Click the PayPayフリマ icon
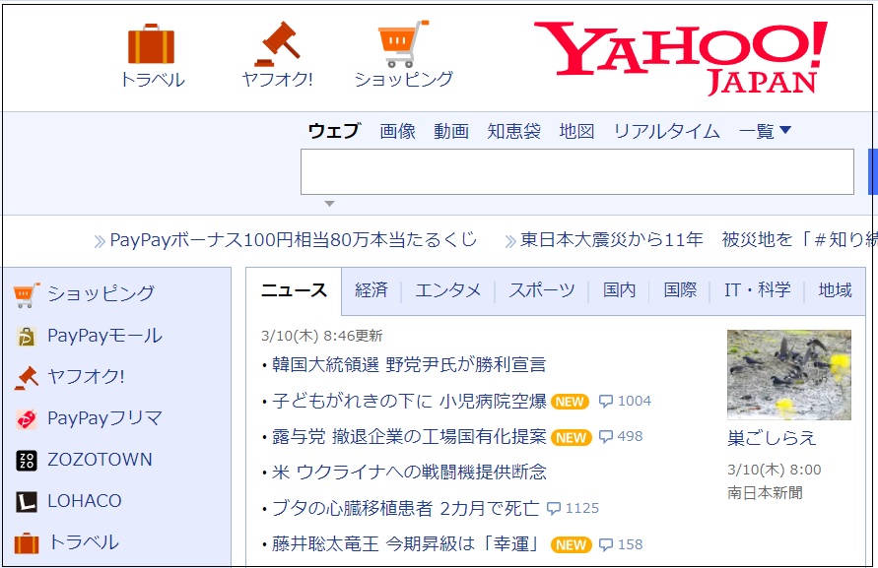This screenshot has height=568, width=878. (27, 418)
